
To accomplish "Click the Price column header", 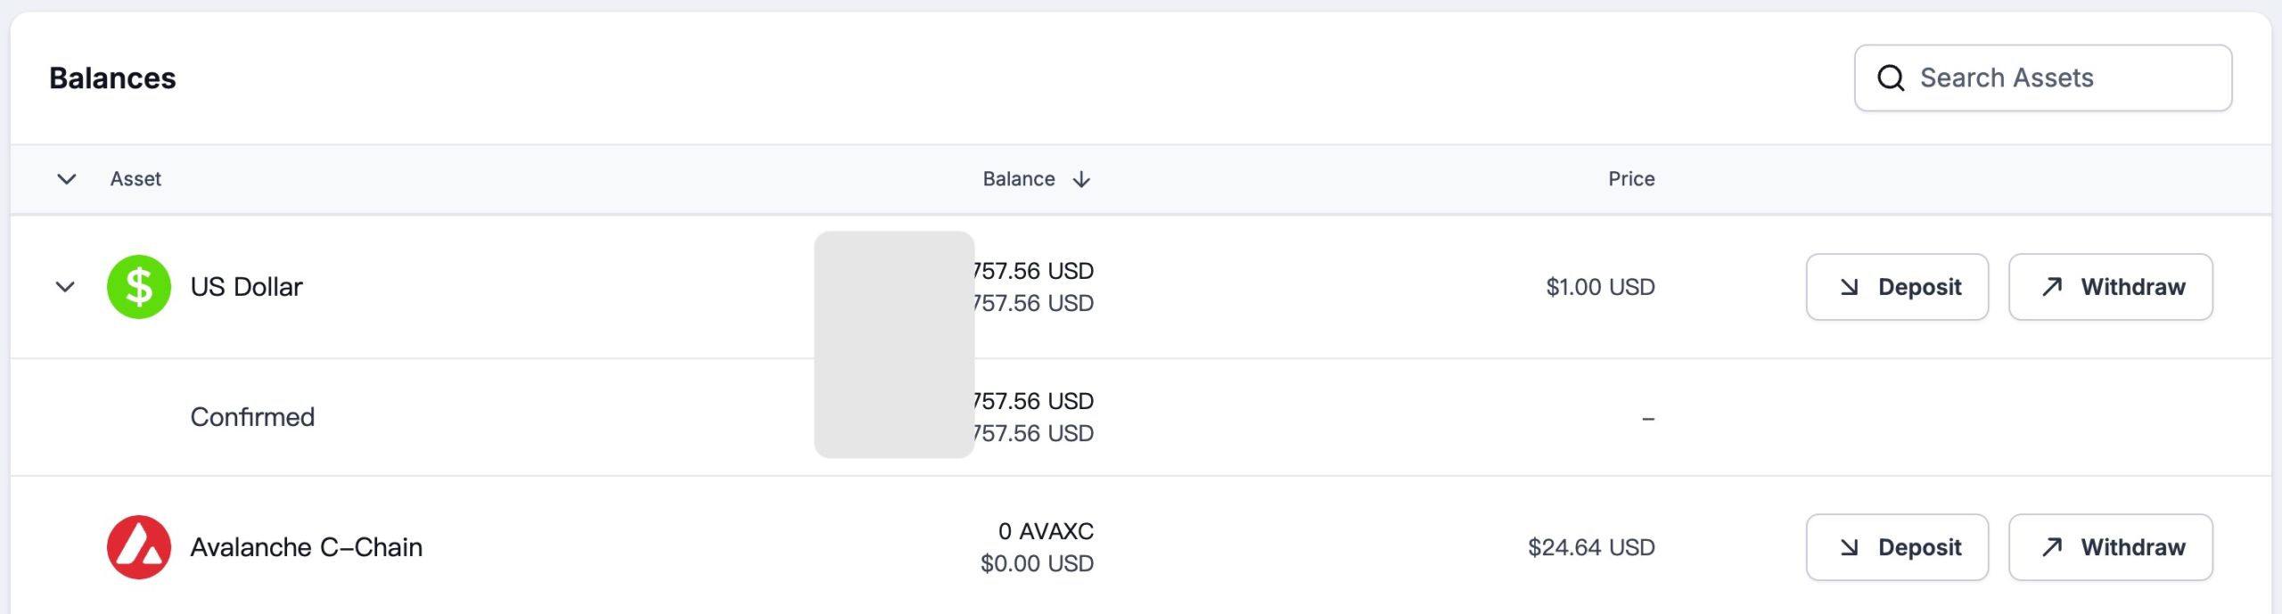I will coord(1630,179).
